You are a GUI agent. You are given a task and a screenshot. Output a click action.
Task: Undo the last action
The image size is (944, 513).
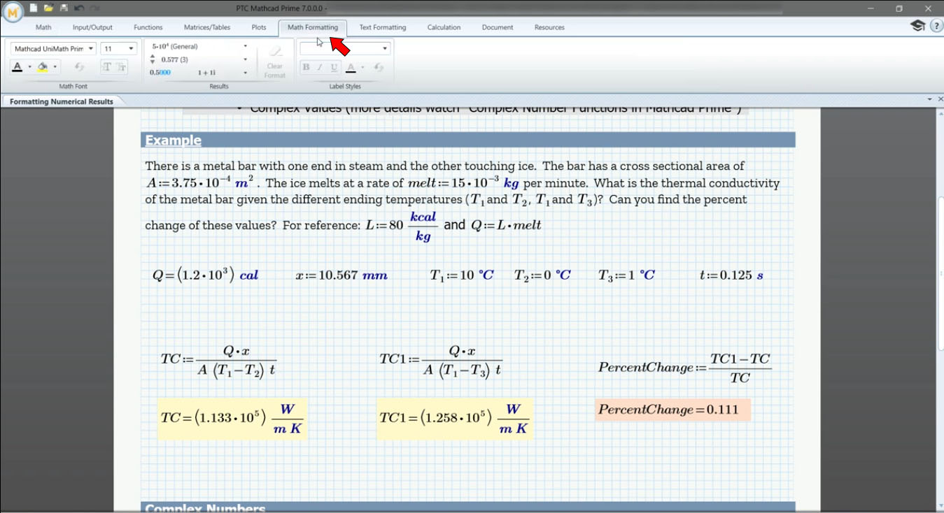pos(79,8)
